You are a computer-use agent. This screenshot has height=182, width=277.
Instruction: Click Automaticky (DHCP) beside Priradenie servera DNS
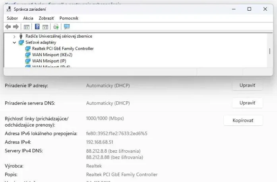(x=108, y=103)
